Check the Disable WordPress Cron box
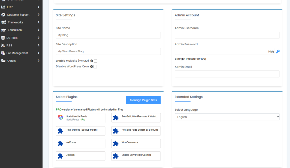The height and width of the screenshot is (168, 290). pyautogui.click(x=95, y=67)
